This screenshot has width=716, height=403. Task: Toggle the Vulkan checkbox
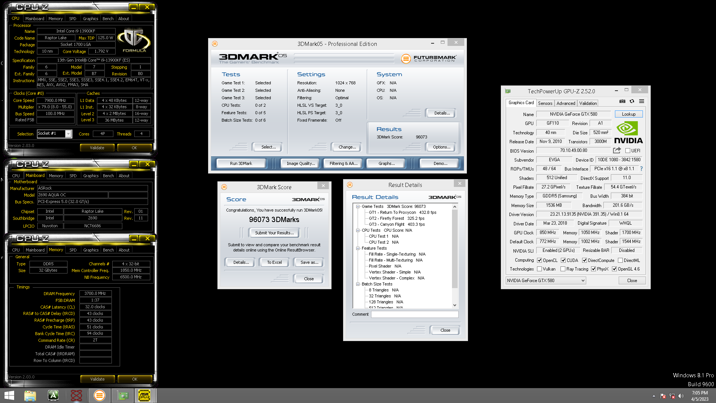tap(540, 269)
